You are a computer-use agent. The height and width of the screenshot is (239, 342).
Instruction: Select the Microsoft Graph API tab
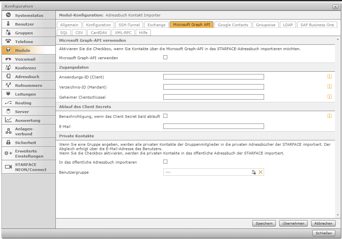(191, 25)
